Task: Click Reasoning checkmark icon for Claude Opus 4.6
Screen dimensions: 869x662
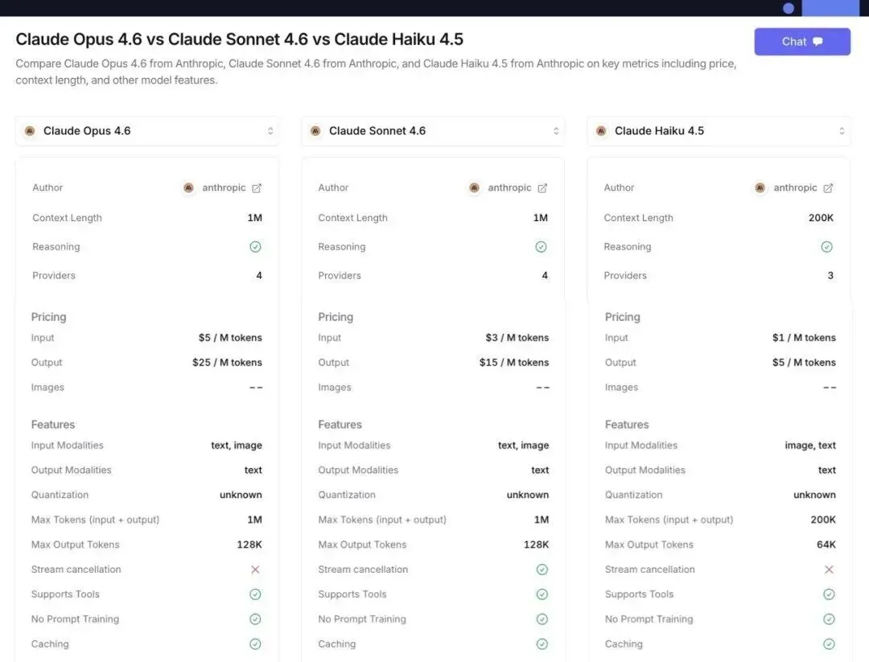Action: (x=255, y=247)
